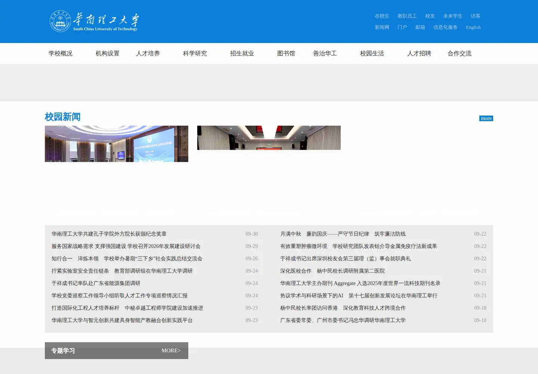Open news 拧紧实验室安全责任链条

[x=122, y=271]
